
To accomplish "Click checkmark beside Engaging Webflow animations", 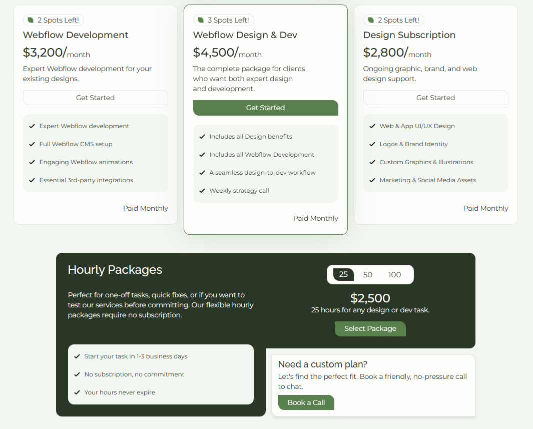I will pos(32,162).
